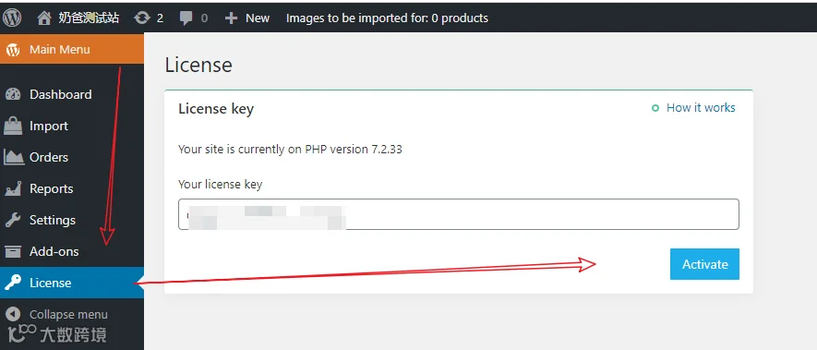Go to the Add-ons menu entry
Image resolution: width=817 pixels, height=350 pixels.
pyautogui.click(x=72, y=251)
